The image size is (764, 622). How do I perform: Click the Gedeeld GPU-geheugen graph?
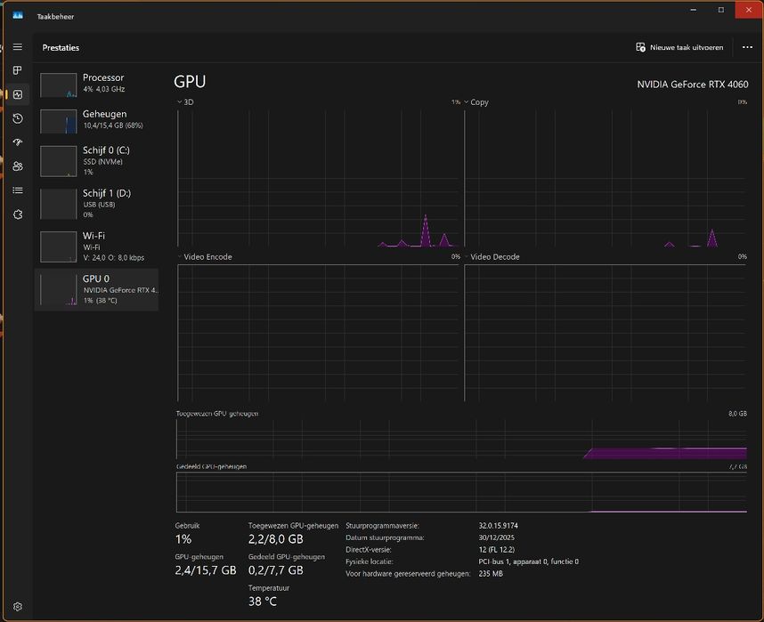click(461, 492)
